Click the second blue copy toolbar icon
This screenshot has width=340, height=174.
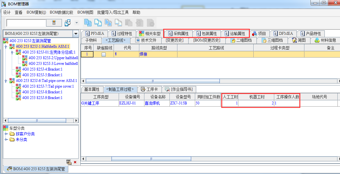98,22
